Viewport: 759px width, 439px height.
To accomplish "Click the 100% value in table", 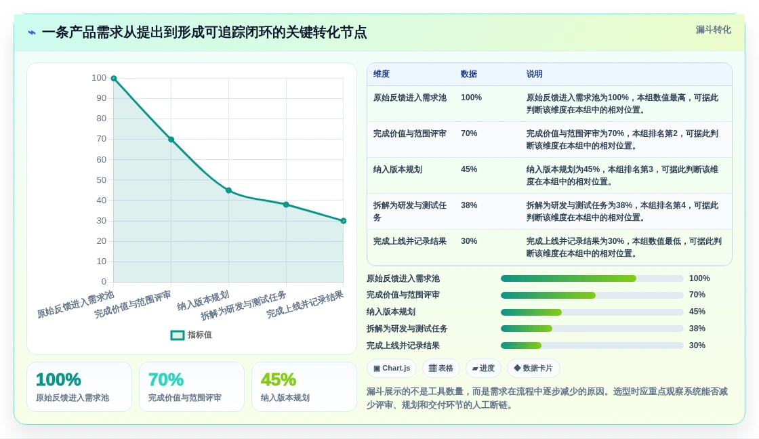I will point(471,98).
